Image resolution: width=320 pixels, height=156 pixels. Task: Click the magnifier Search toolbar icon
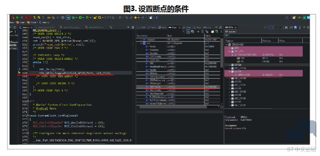click(99, 18)
